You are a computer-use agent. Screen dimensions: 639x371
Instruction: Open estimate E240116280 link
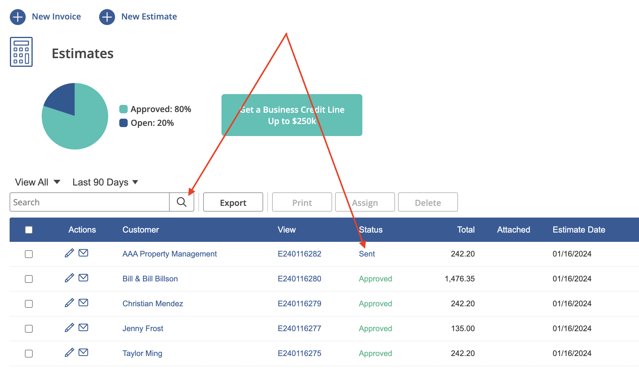click(x=299, y=279)
